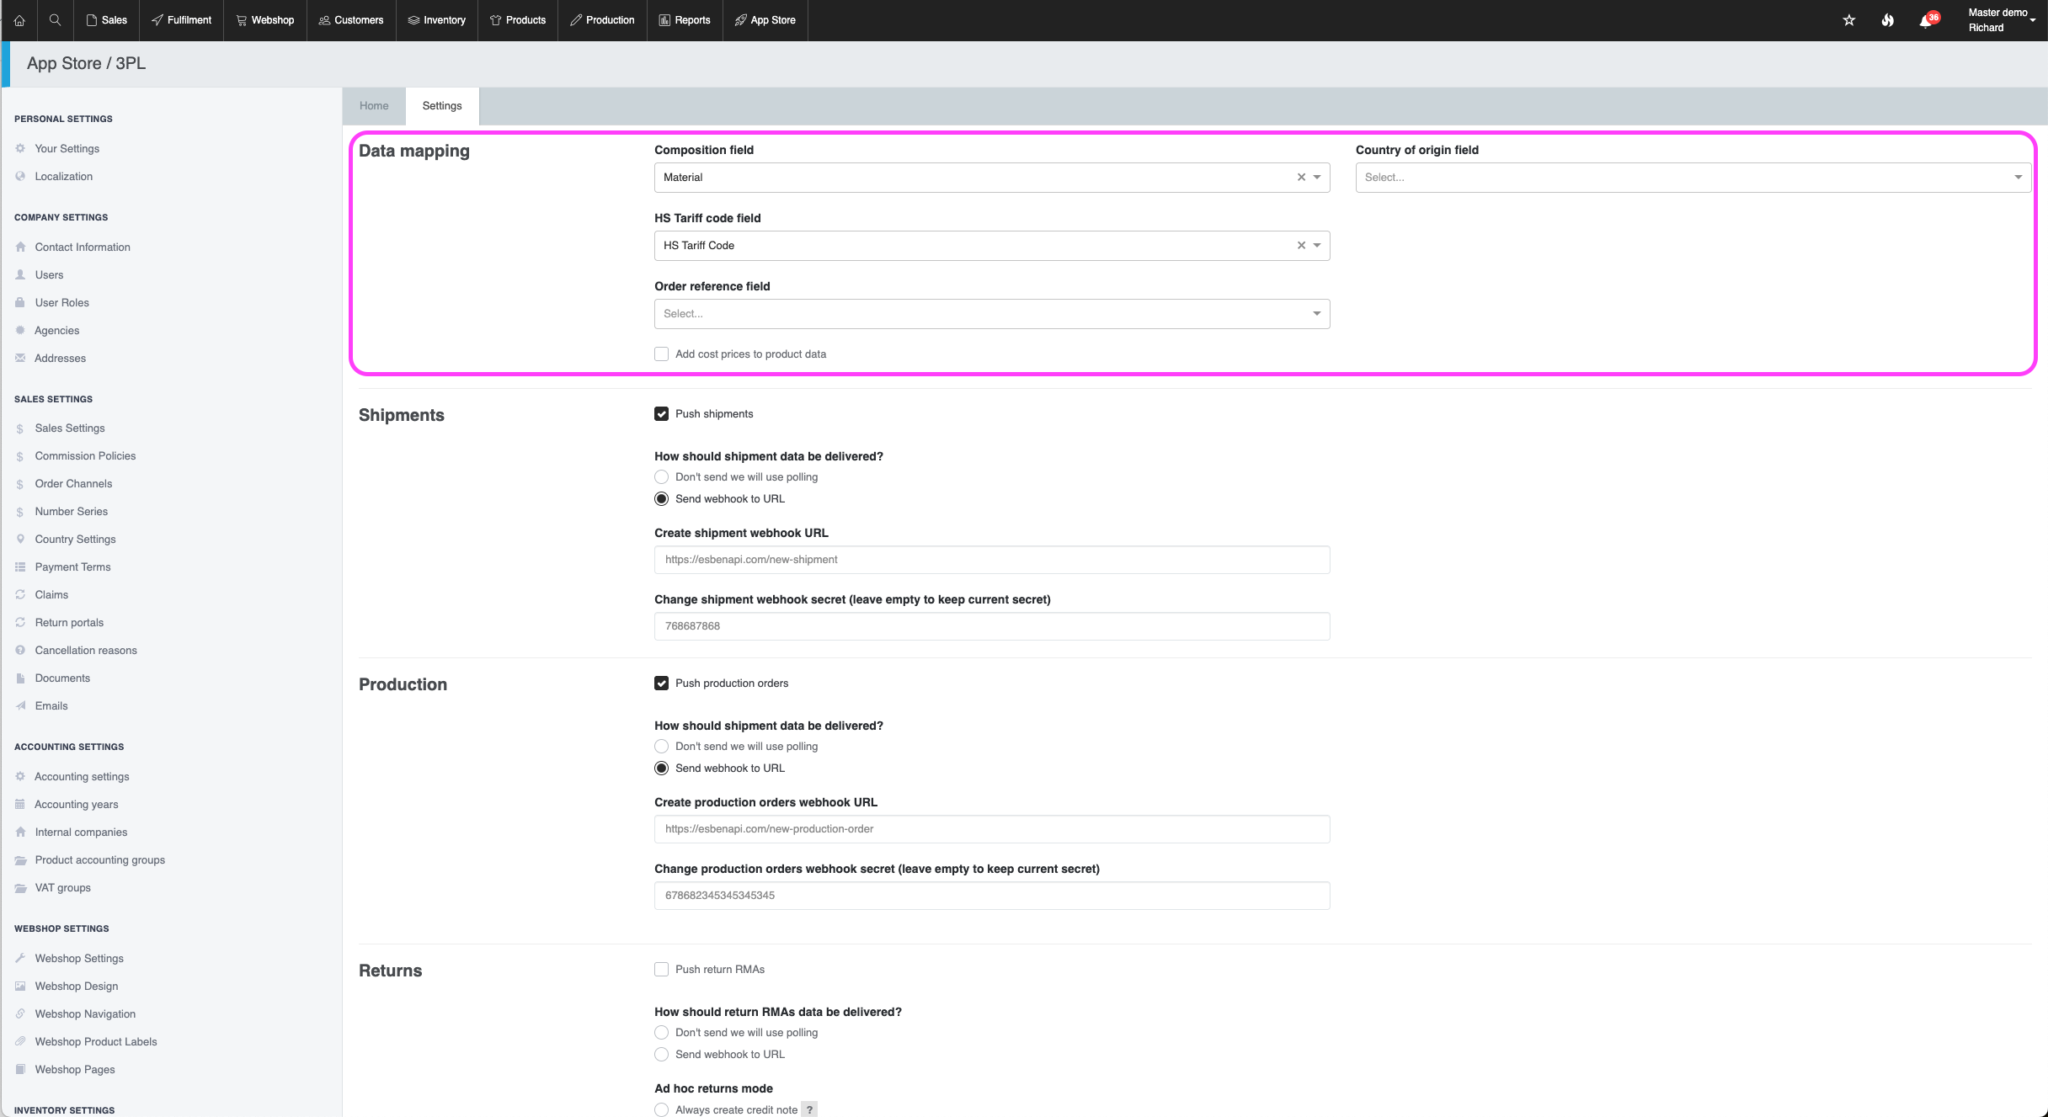The height and width of the screenshot is (1117, 2048).
Task: Expand the Order reference field dropdown
Action: point(992,314)
